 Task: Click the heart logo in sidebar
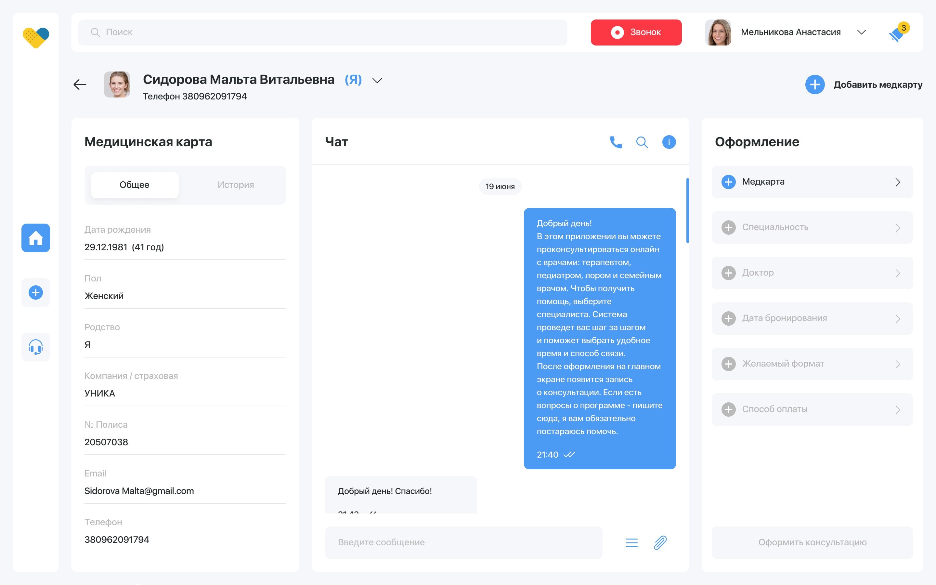coord(35,37)
